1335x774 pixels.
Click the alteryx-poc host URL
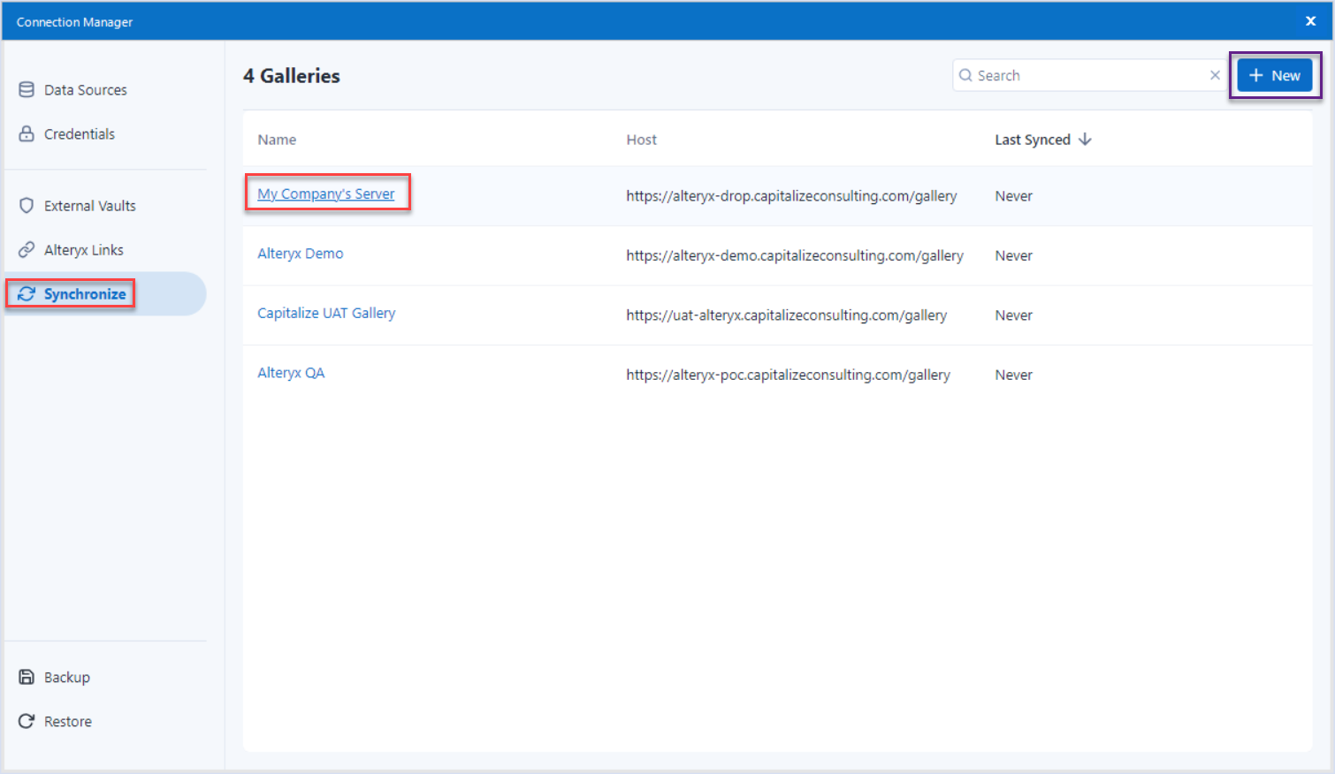click(x=788, y=375)
